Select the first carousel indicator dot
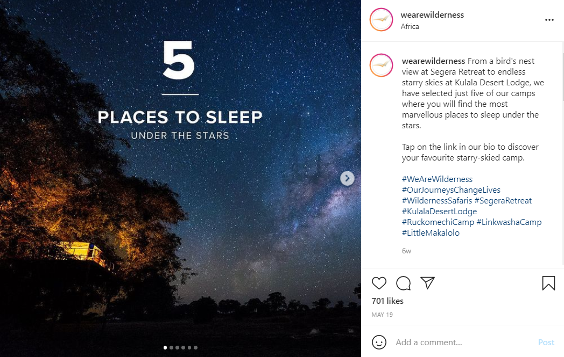The image size is (564, 357). click(x=165, y=347)
